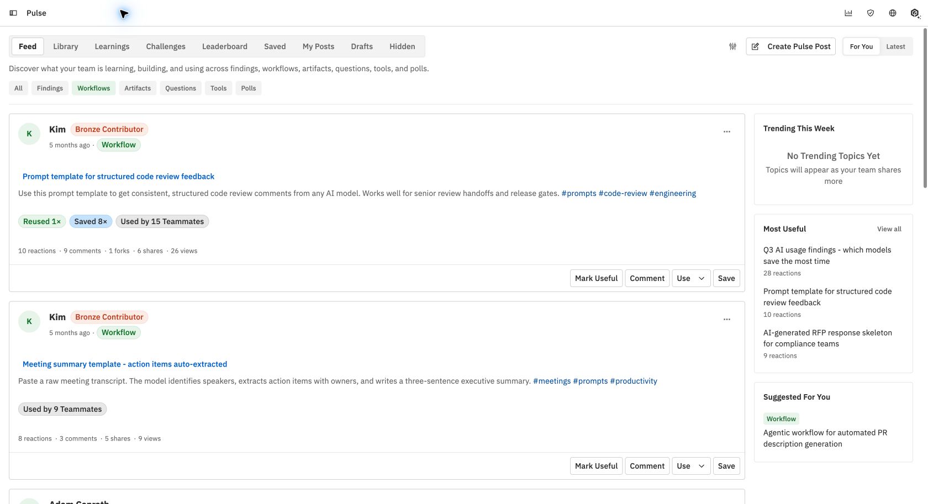Image resolution: width=928 pixels, height=504 pixels.
Task: Click Used by 9 Teammates badge
Action: [62, 409]
